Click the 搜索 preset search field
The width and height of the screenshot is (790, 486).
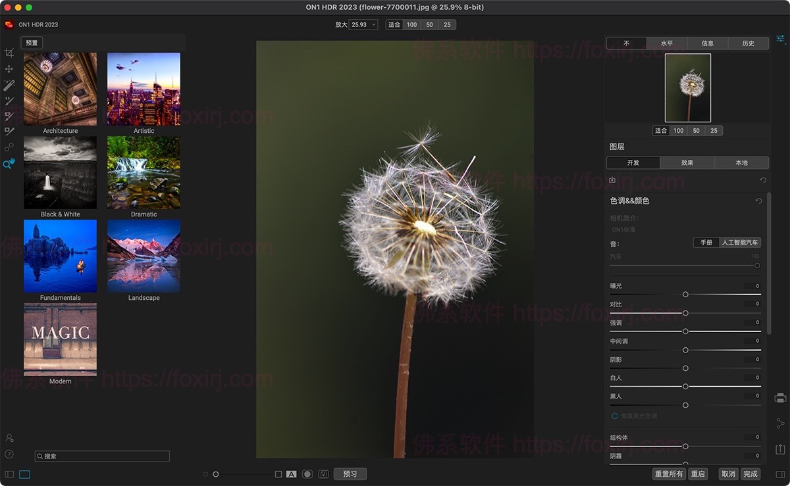[102, 456]
